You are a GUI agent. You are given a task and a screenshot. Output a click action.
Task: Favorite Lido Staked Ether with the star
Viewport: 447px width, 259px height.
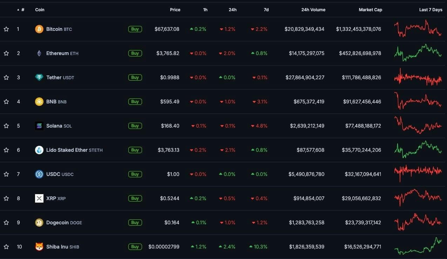6,150
